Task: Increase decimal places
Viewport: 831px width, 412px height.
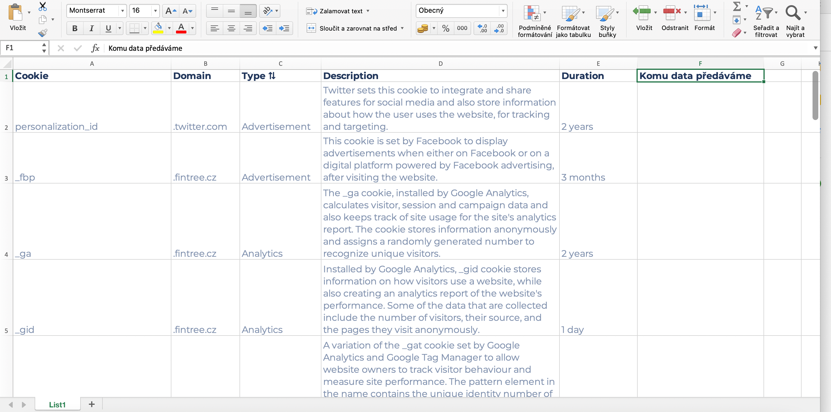Action: click(x=482, y=28)
